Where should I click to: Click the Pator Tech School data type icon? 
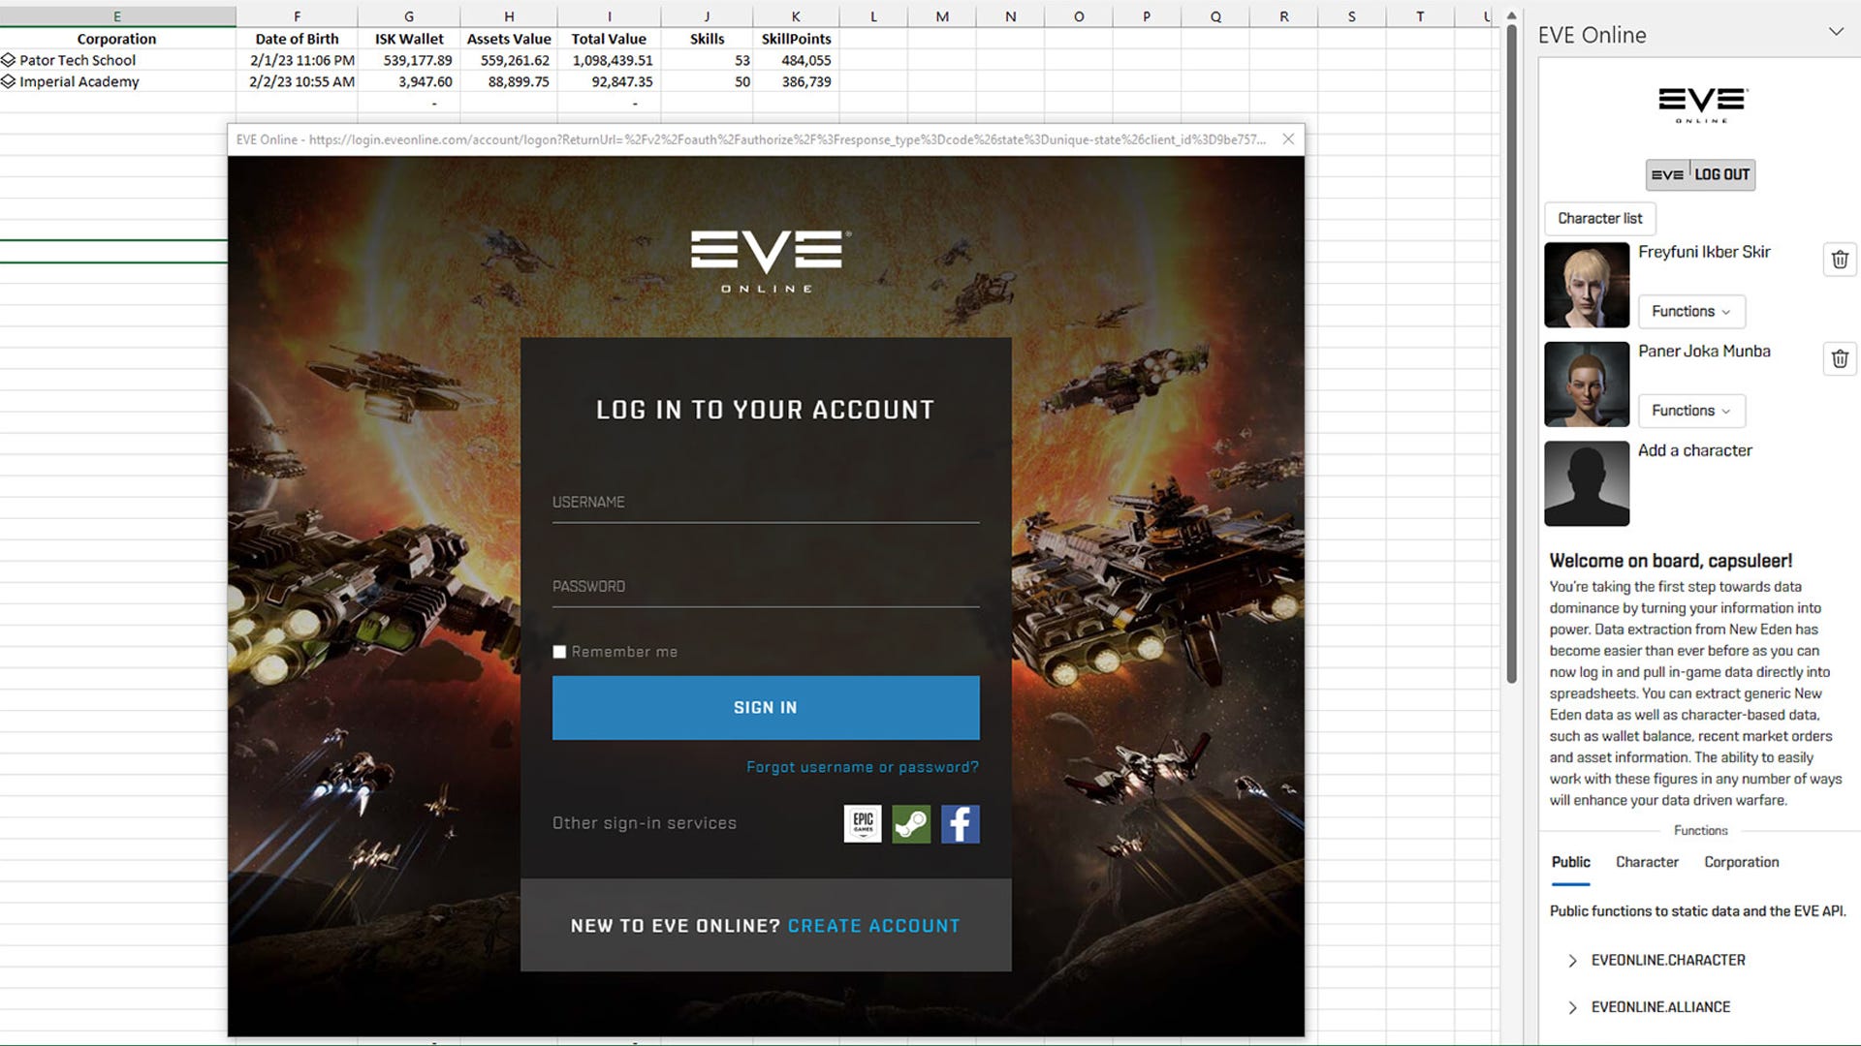tap(9, 60)
